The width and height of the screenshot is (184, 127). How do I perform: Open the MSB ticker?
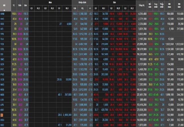coord(2,90)
